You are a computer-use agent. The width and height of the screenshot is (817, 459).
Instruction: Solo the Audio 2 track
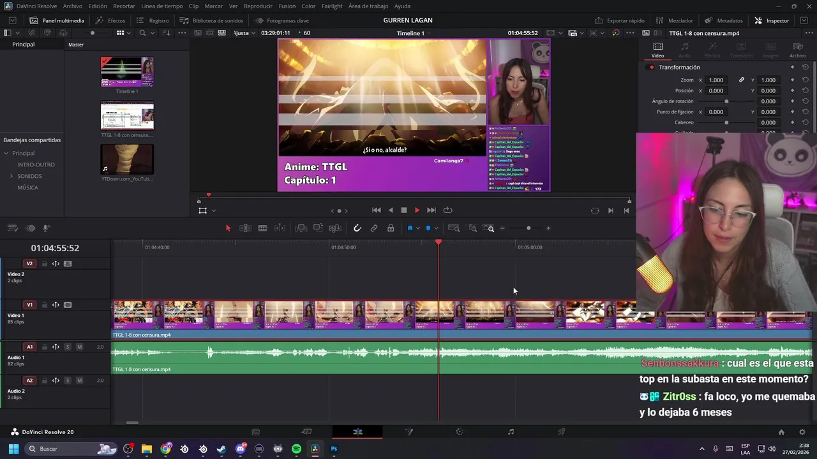point(68,381)
